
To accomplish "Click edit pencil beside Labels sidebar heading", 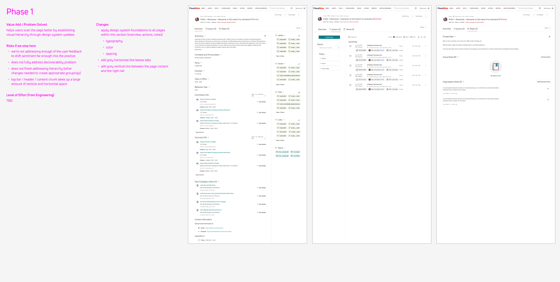I will [299, 36].
